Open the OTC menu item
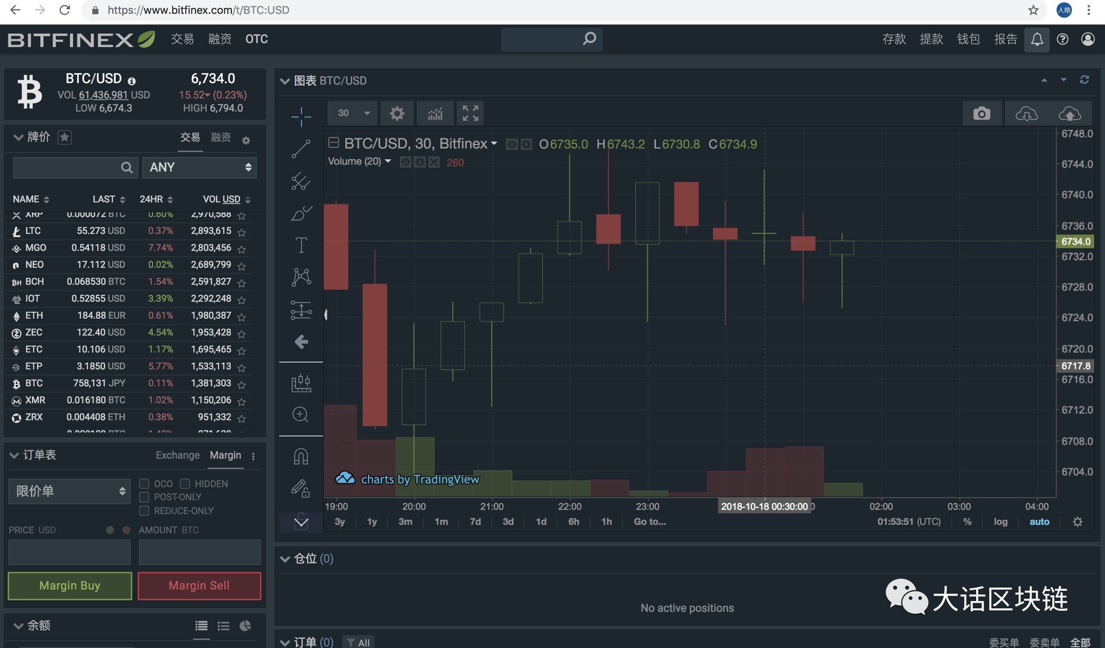Image resolution: width=1105 pixels, height=648 pixels. (x=256, y=39)
